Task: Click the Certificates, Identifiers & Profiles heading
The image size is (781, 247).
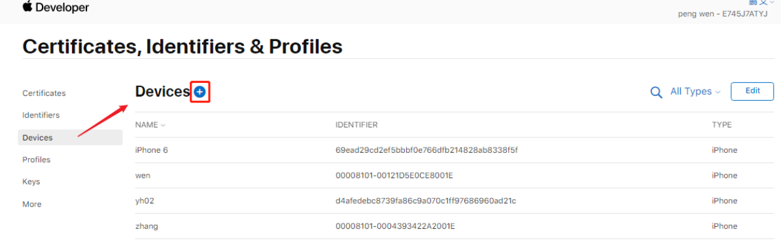Action: coord(182,47)
